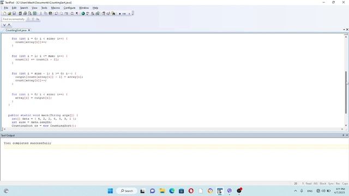
Task: Jump to previous match up chevron
Action: pos(9,25)
